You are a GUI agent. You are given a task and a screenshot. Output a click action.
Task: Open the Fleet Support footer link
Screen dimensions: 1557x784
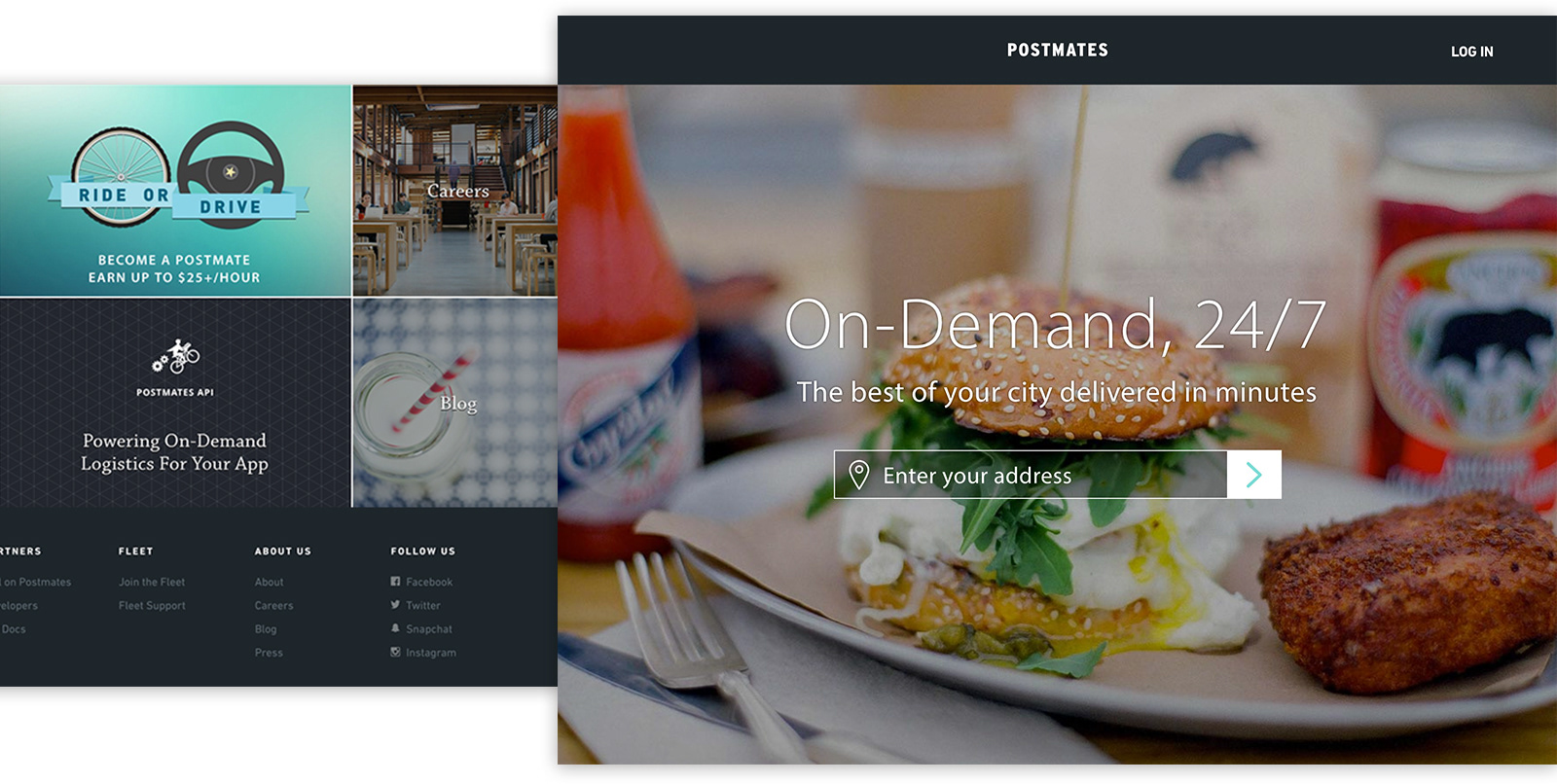click(152, 605)
